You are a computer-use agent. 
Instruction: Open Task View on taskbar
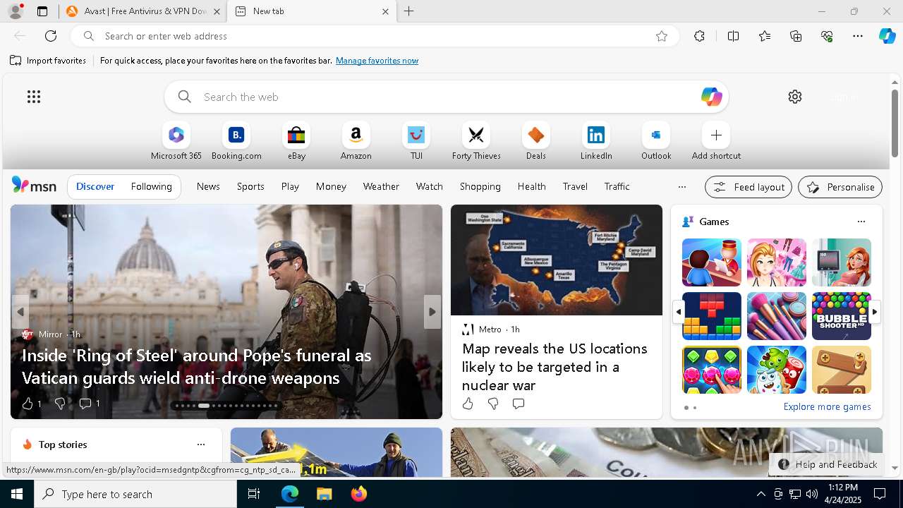(x=255, y=494)
